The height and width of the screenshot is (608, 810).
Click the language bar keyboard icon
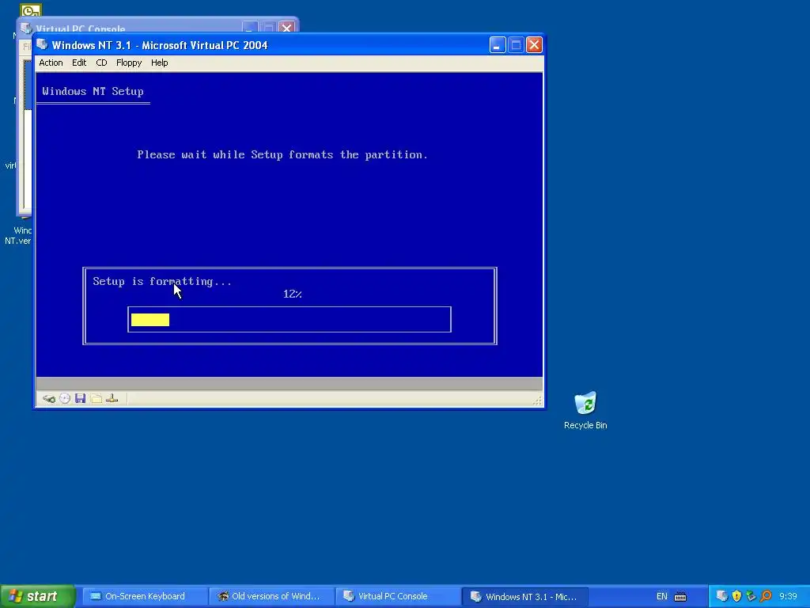(x=680, y=597)
